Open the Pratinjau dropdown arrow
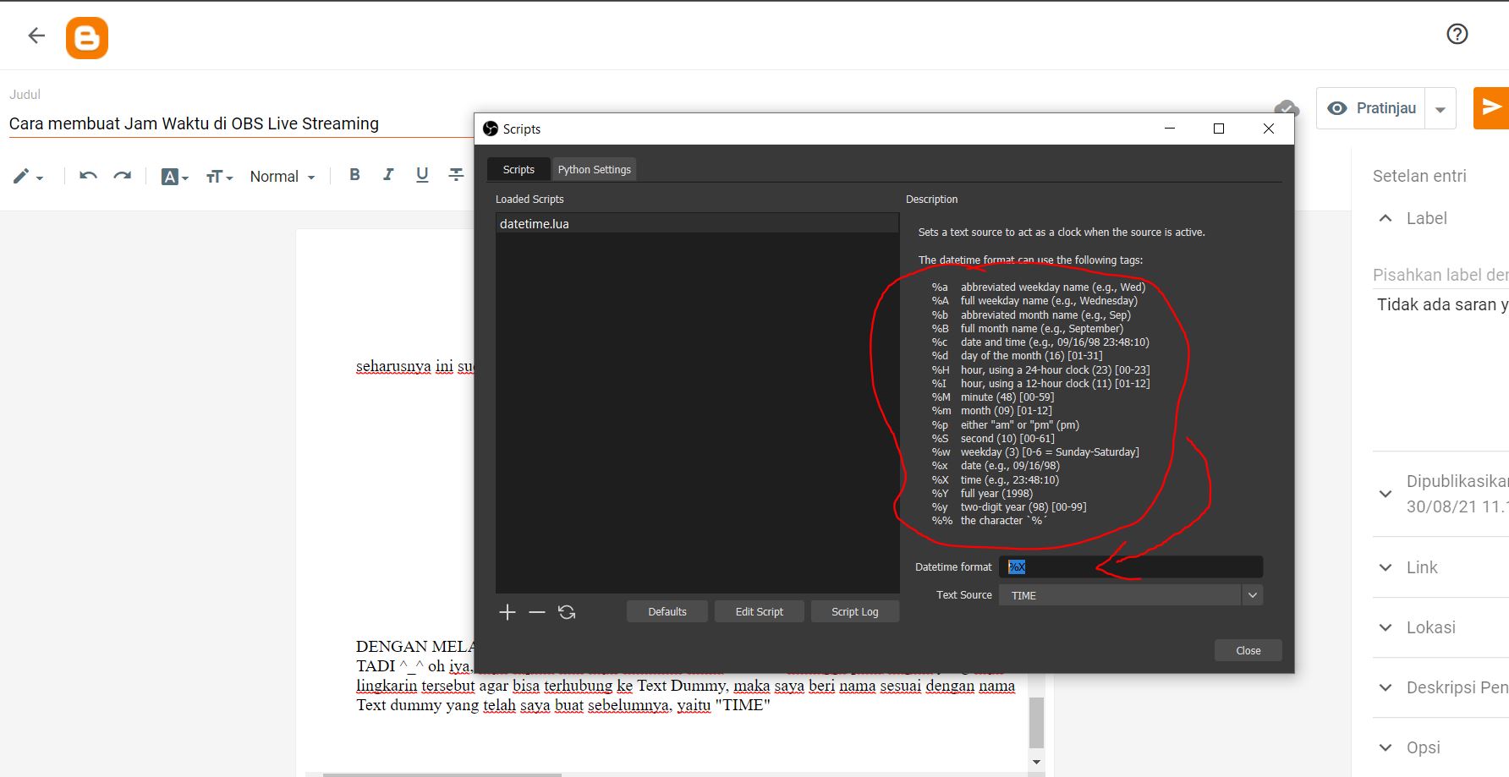This screenshot has width=1509, height=777. pyautogui.click(x=1440, y=109)
